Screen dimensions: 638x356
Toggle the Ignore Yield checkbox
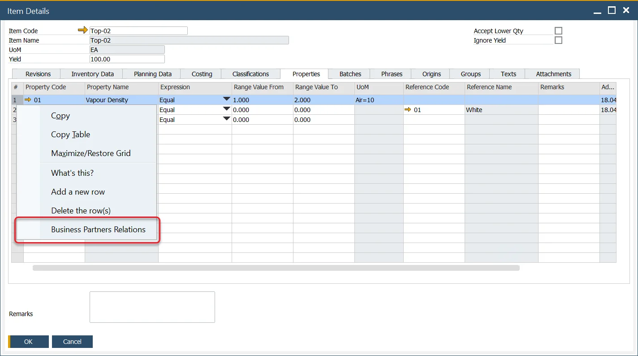tap(558, 40)
